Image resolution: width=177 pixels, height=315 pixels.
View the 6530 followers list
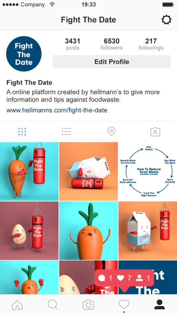[x=111, y=44]
